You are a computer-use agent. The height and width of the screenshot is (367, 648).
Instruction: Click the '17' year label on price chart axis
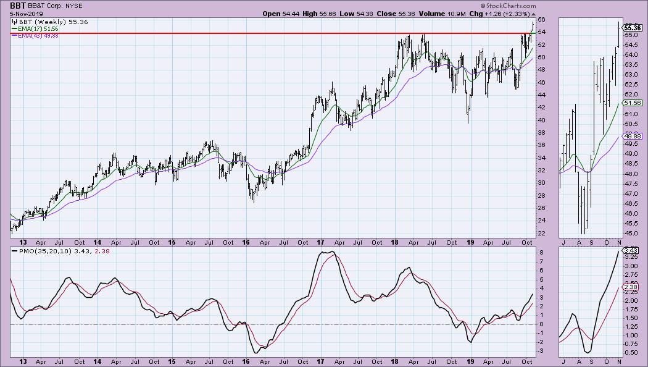(x=320, y=242)
